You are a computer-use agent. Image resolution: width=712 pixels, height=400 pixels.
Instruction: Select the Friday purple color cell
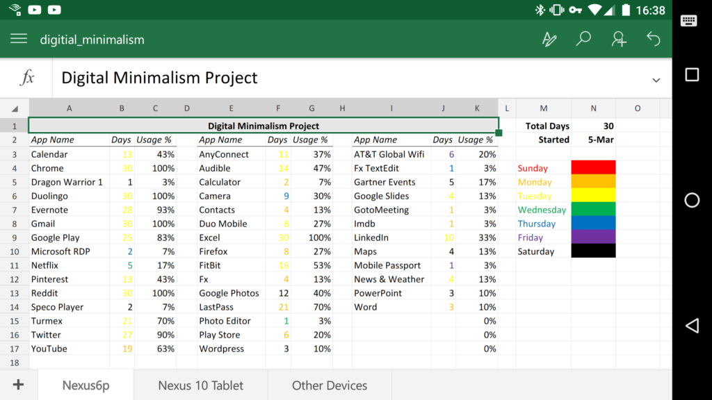click(593, 237)
